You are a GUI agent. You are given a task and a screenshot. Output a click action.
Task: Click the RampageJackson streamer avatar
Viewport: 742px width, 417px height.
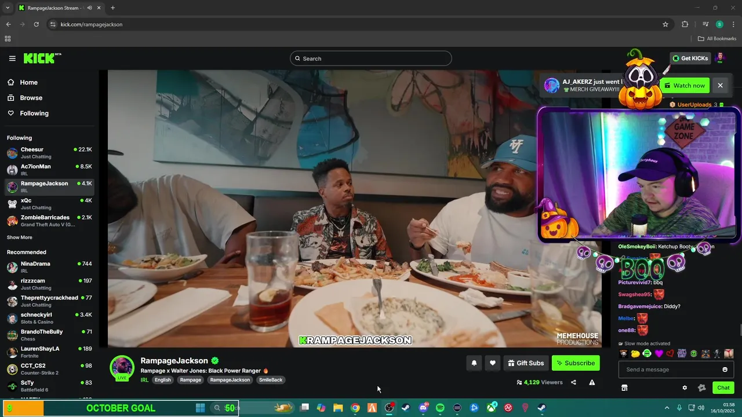(122, 368)
